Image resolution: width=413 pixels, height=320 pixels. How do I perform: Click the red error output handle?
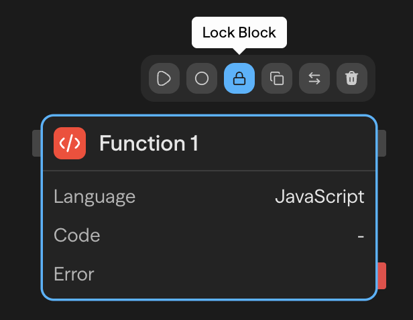point(382,275)
